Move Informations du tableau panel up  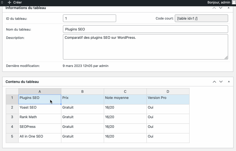[x=214, y=8]
